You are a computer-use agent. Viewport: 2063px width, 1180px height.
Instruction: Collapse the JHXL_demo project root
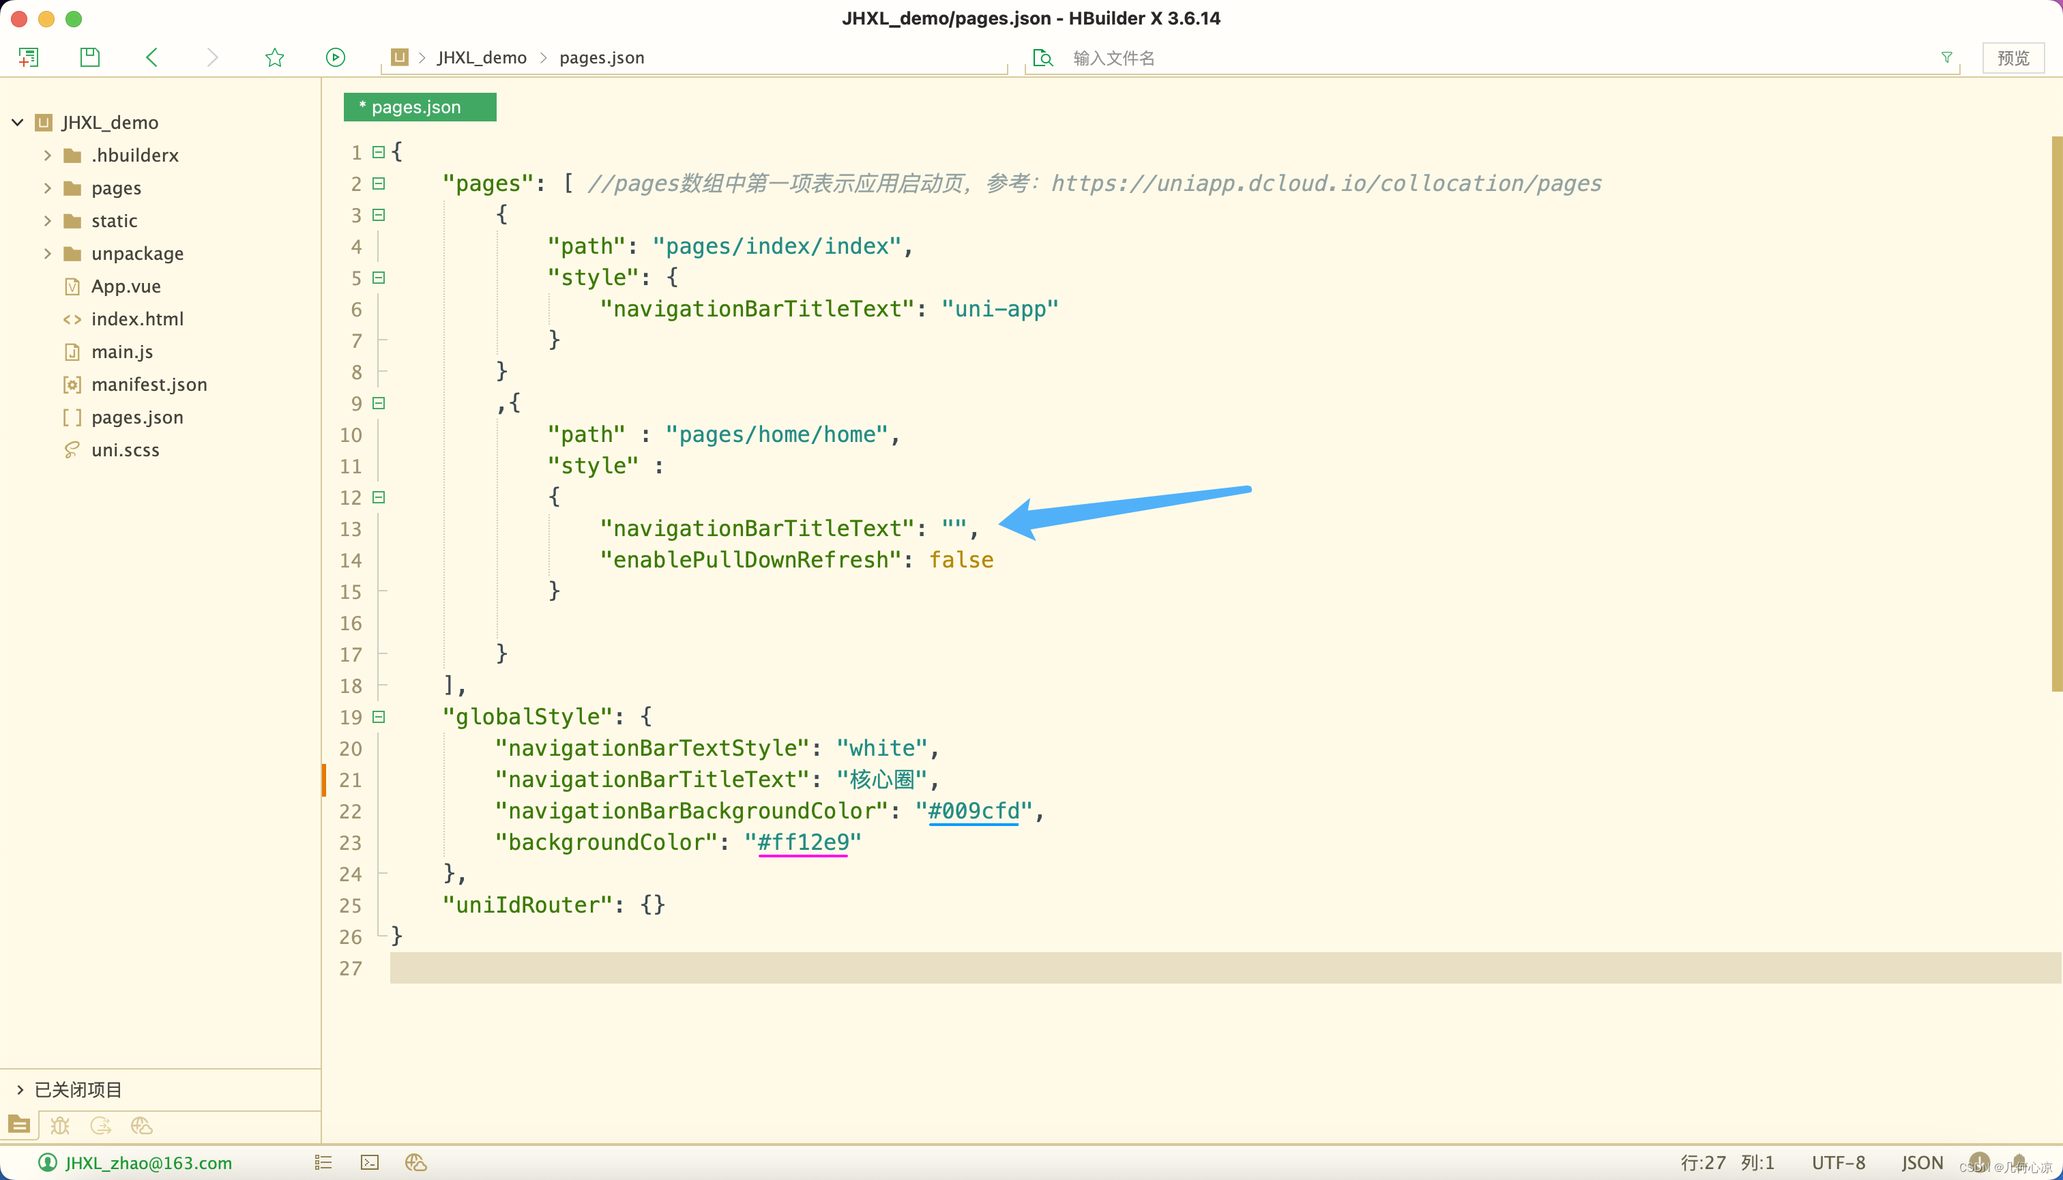(x=18, y=122)
